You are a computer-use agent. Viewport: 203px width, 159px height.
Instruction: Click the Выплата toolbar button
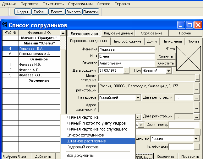point(74,12)
